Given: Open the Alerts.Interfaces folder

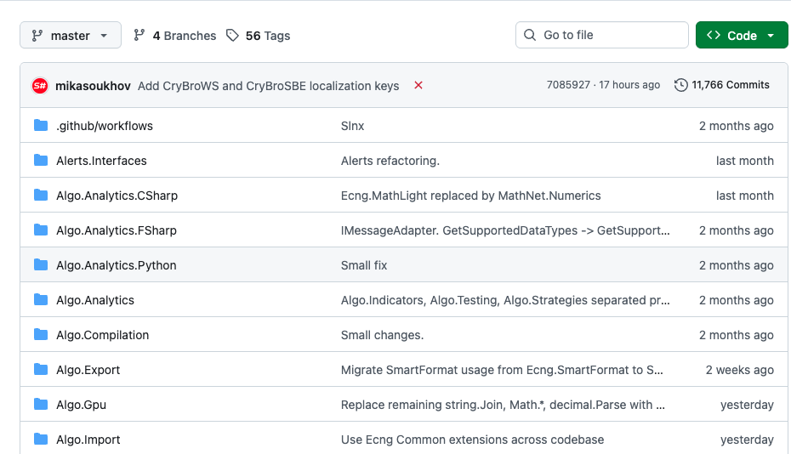Looking at the screenshot, I should coord(101,161).
